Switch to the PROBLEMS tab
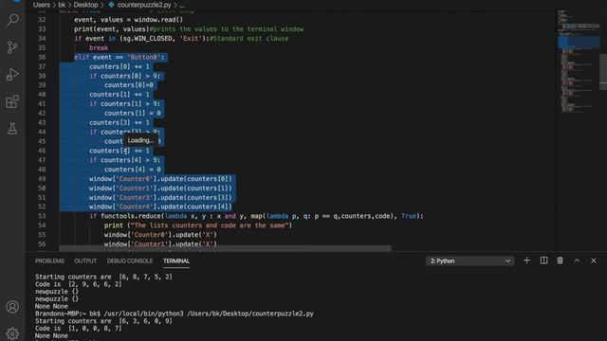The image size is (607, 341). pyautogui.click(x=49, y=261)
